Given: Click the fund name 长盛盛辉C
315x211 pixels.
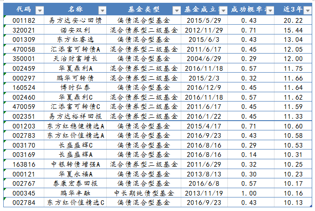Looking at the screenshot, I should pyautogui.click(x=75, y=145).
